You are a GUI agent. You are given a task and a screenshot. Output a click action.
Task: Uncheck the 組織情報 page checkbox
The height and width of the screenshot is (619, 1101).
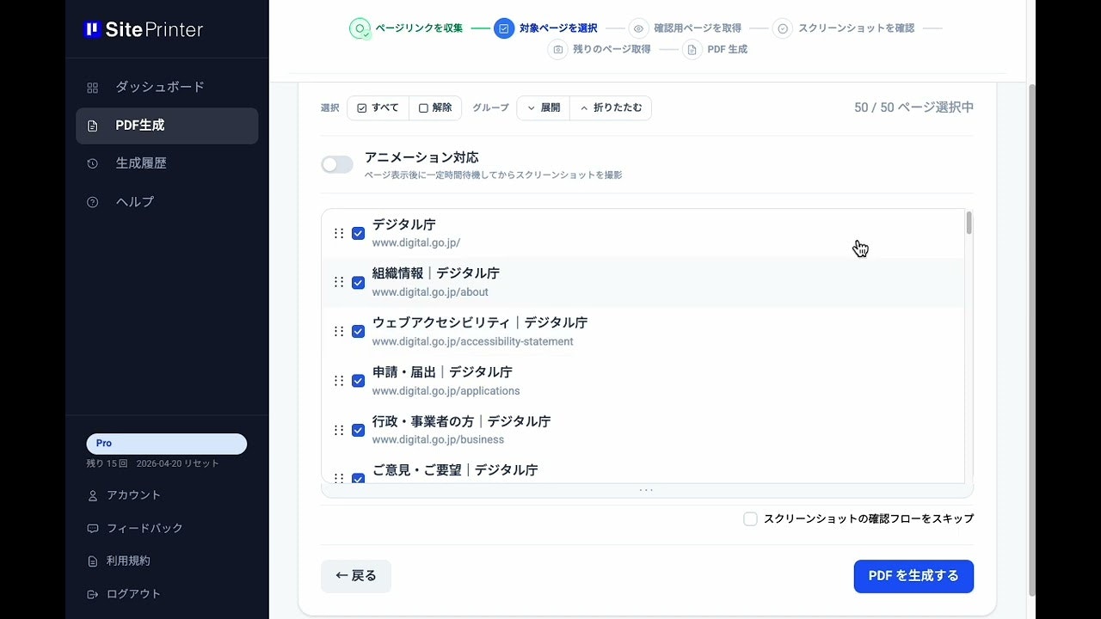click(359, 283)
